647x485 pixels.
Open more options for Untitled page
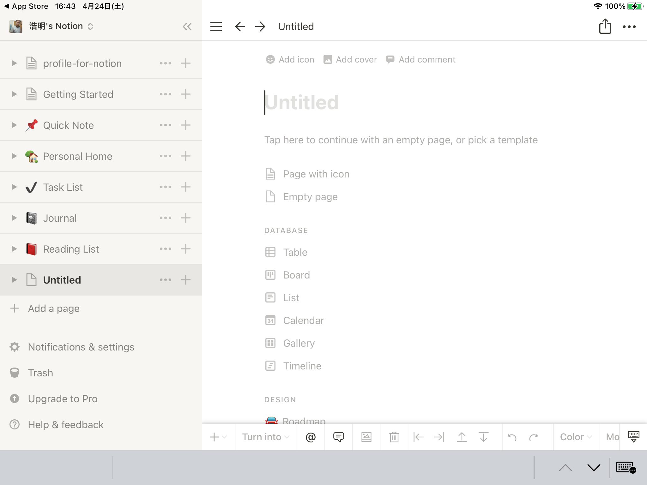tap(166, 280)
